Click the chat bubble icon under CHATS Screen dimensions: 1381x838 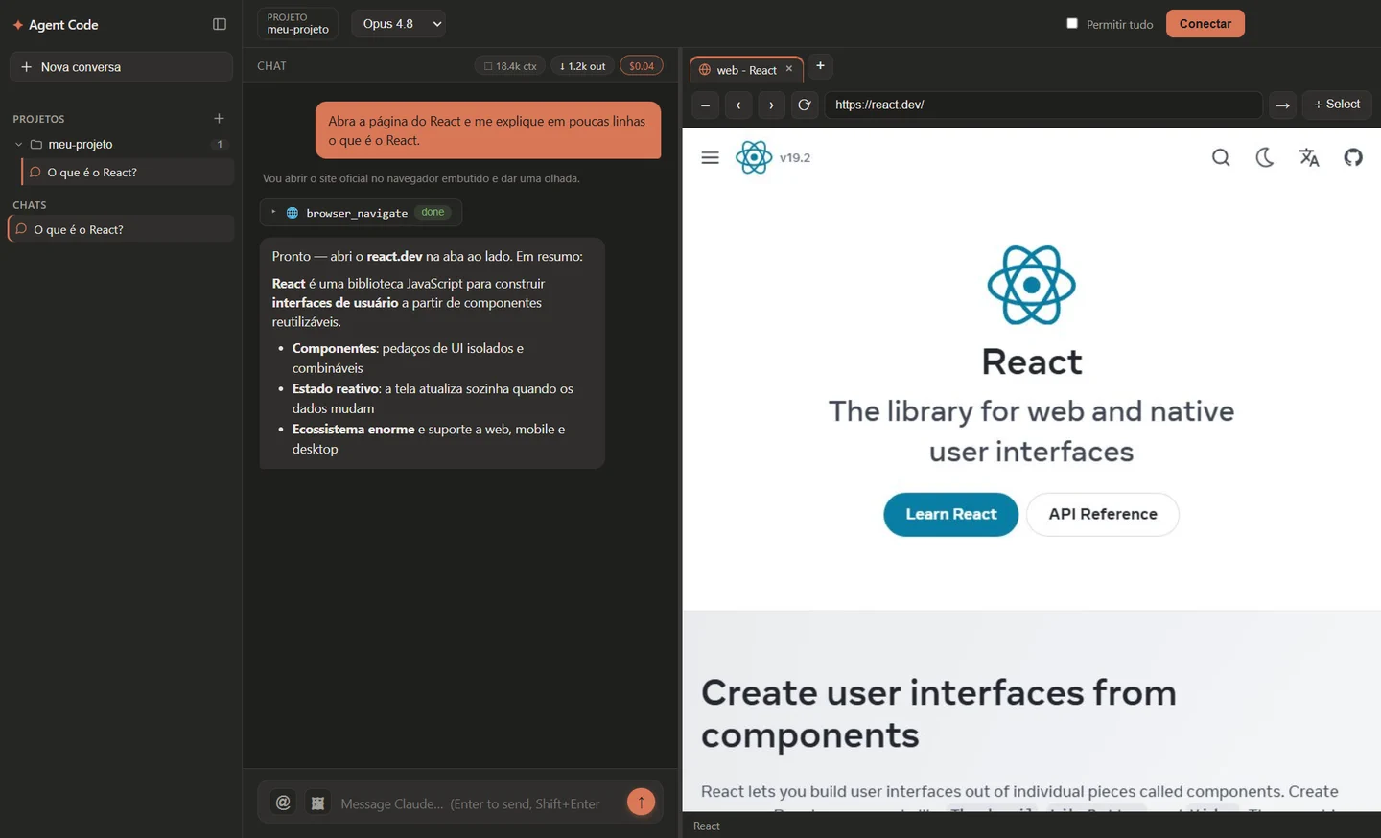[21, 229]
